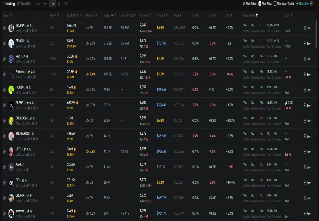
Task: Open the CRUMP token logo thumbnail
Action: (11, 198)
